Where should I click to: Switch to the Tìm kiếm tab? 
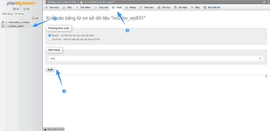pyautogui.click(x=83, y=7)
